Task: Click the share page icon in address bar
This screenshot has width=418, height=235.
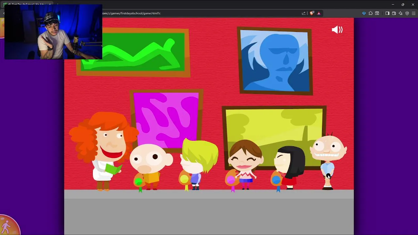Action: (x=304, y=13)
